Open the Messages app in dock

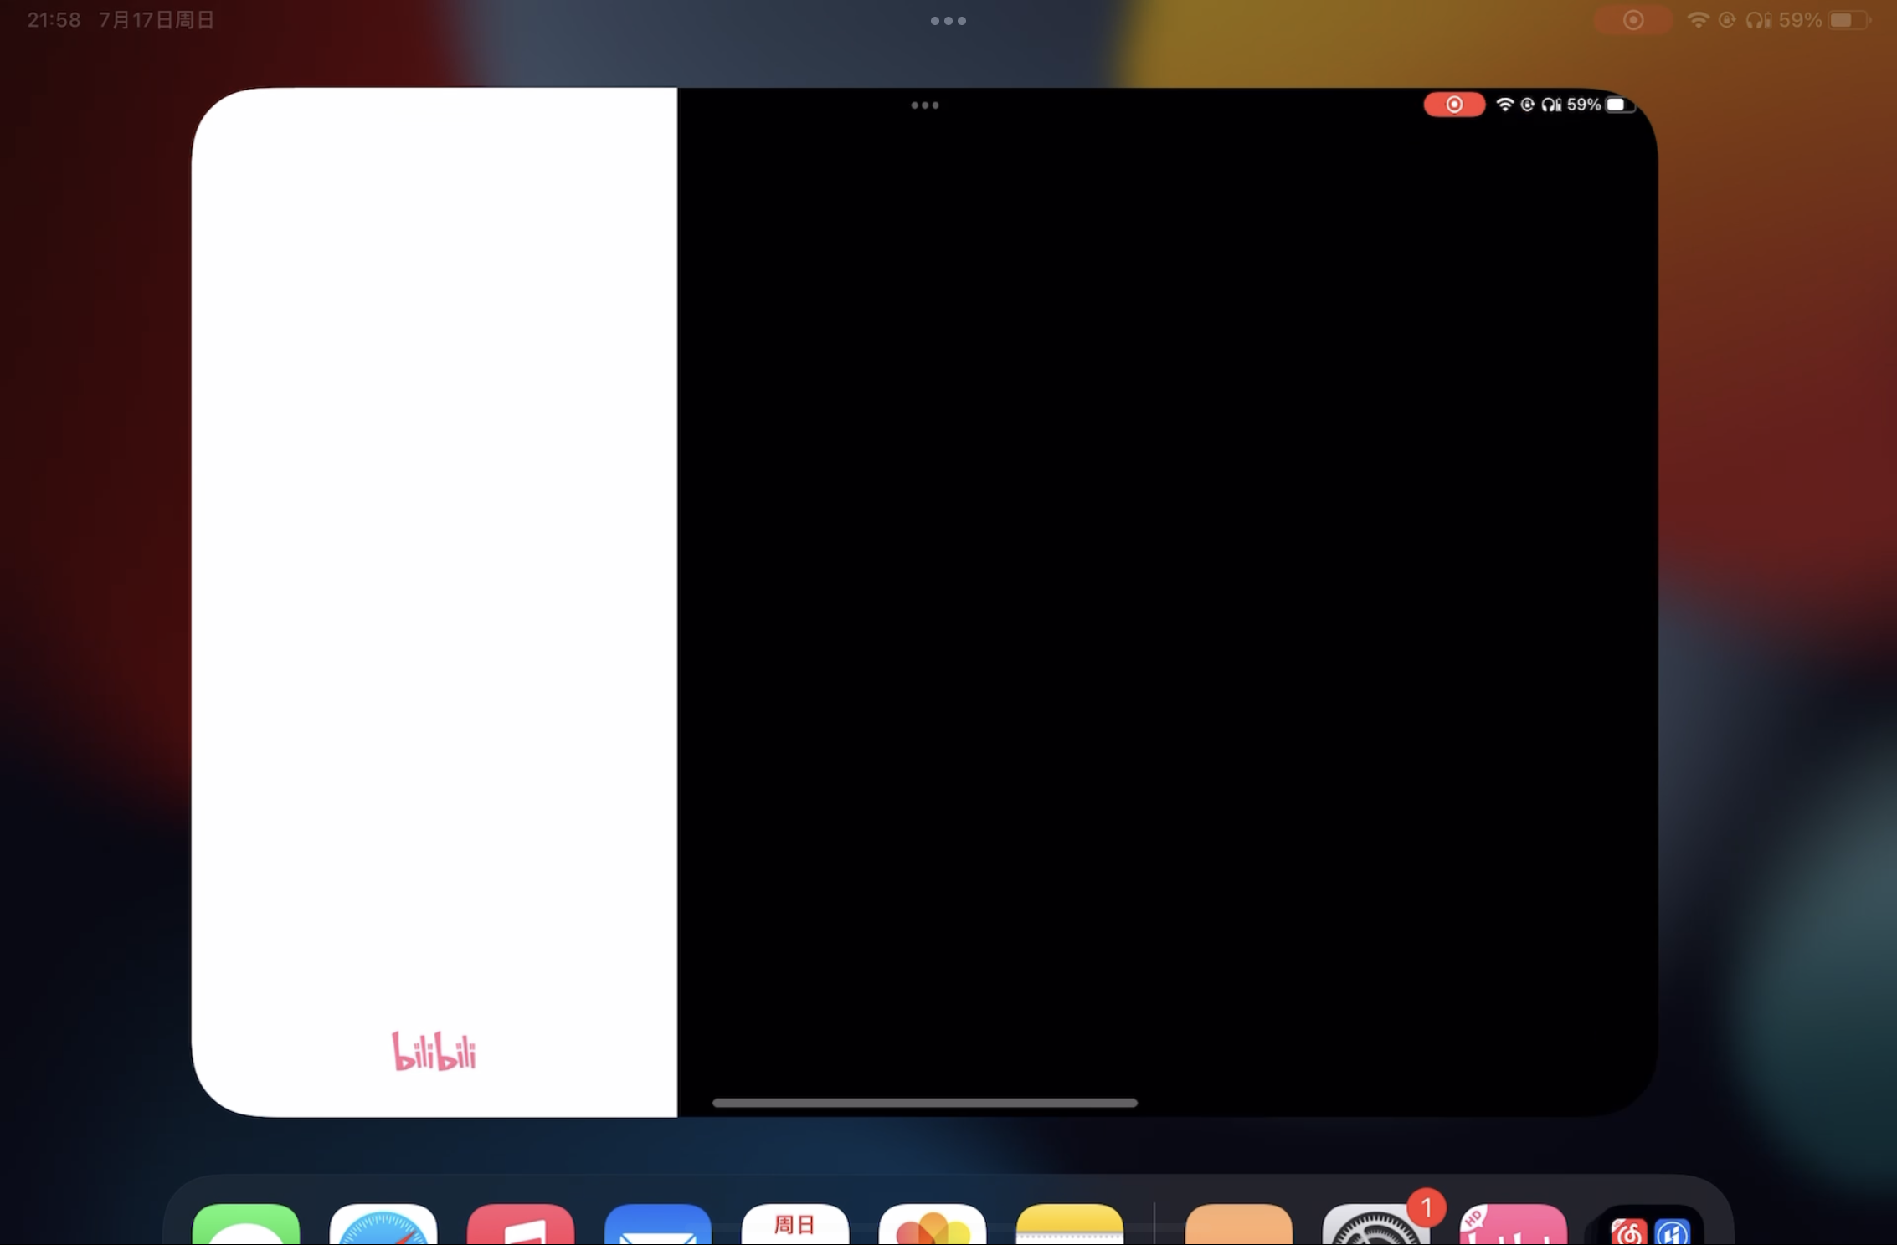[x=246, y=1224]
